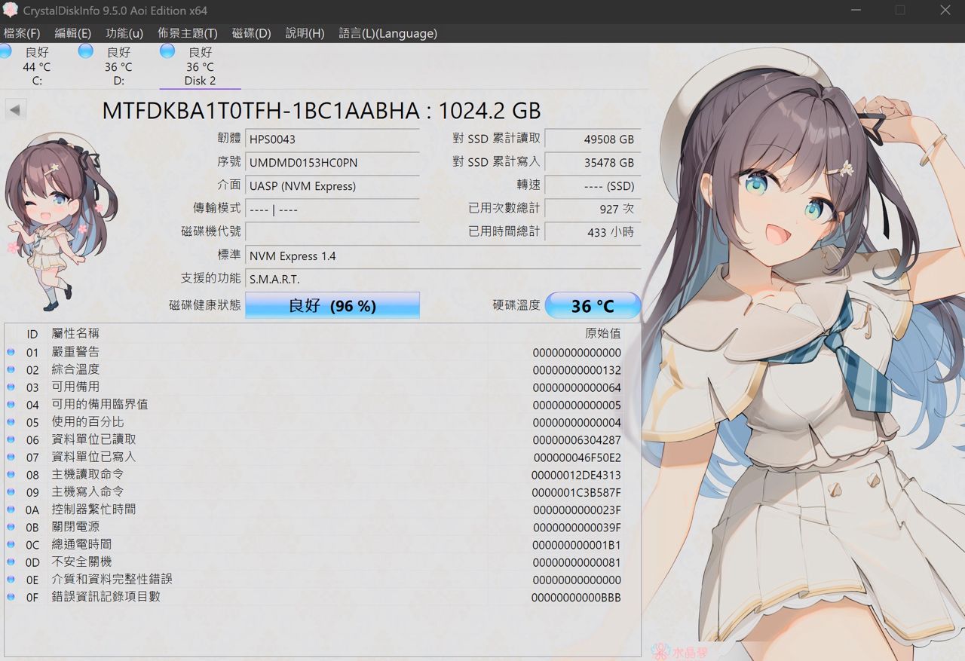This screenshot has height=661, width=965.
Task: Open the 功能(u) menu
Action: click(124, 33)
